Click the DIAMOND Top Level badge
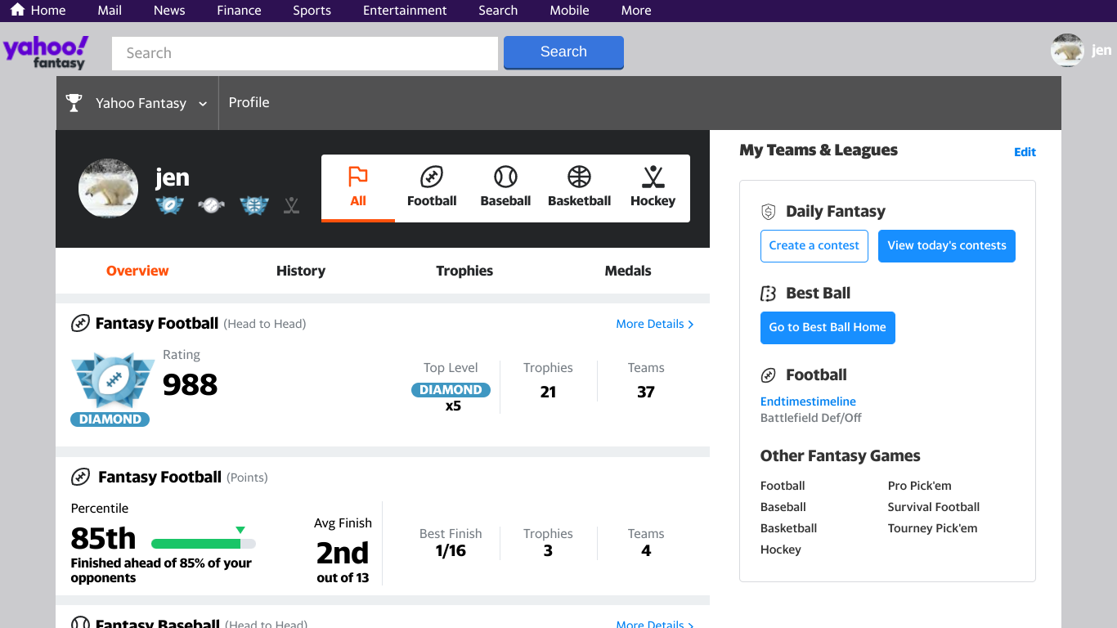1117x628 pixels. coord(451,390)
